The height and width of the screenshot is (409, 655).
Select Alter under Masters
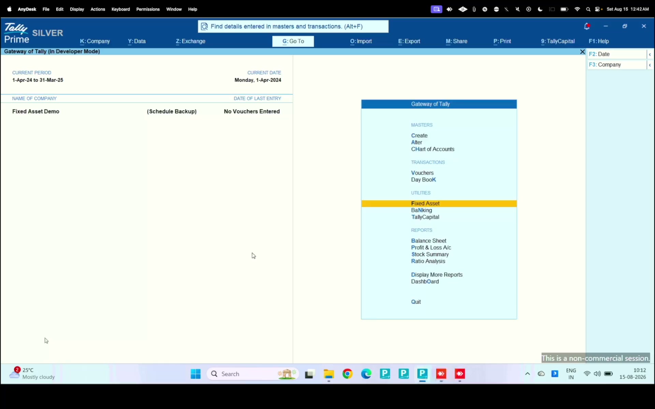tap(417, 142)
